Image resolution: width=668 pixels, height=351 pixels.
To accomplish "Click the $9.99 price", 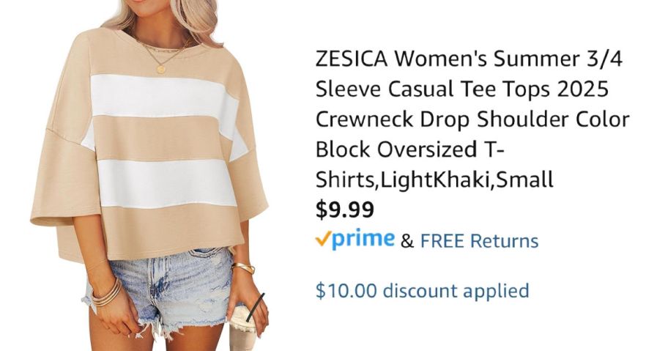I will [x=345, y=210].
